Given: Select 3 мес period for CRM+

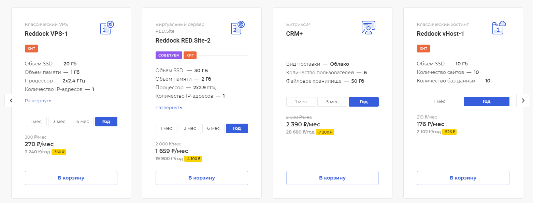Looking at the screenshot, I should click(x=332, y=102).
